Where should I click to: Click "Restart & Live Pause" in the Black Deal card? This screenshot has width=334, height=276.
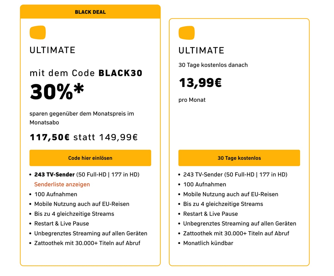(x=62, y=223)
